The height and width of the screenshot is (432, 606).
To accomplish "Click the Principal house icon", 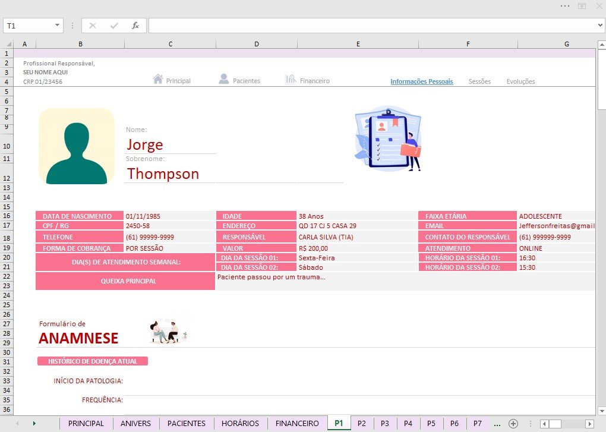I will click(x=157, y=79).
